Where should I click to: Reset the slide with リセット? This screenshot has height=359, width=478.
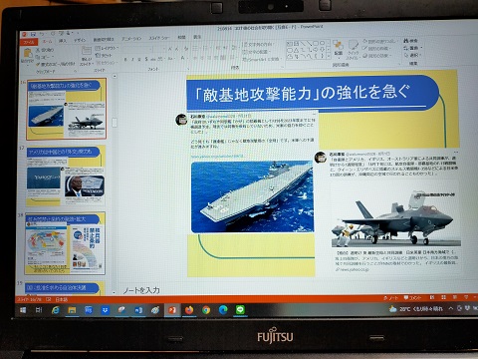coord(104,56)
